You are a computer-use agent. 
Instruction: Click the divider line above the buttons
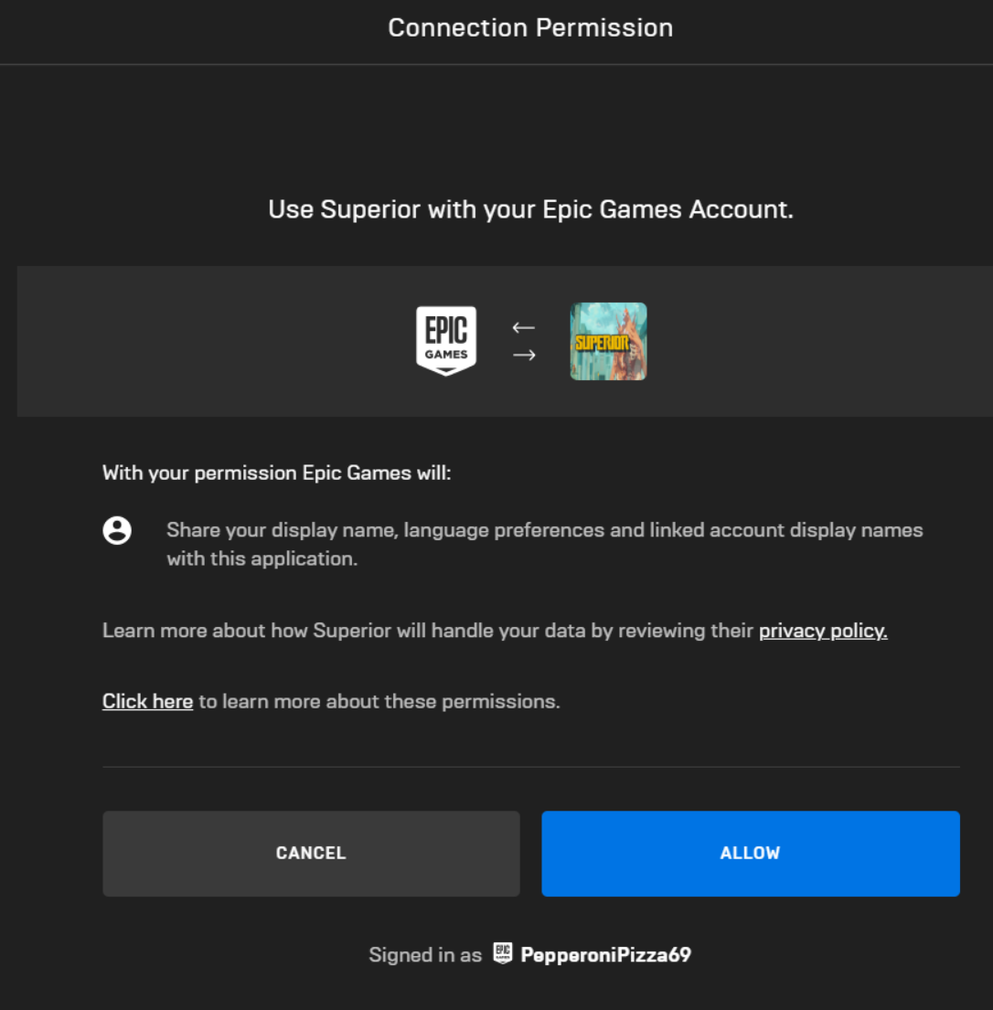531,767
